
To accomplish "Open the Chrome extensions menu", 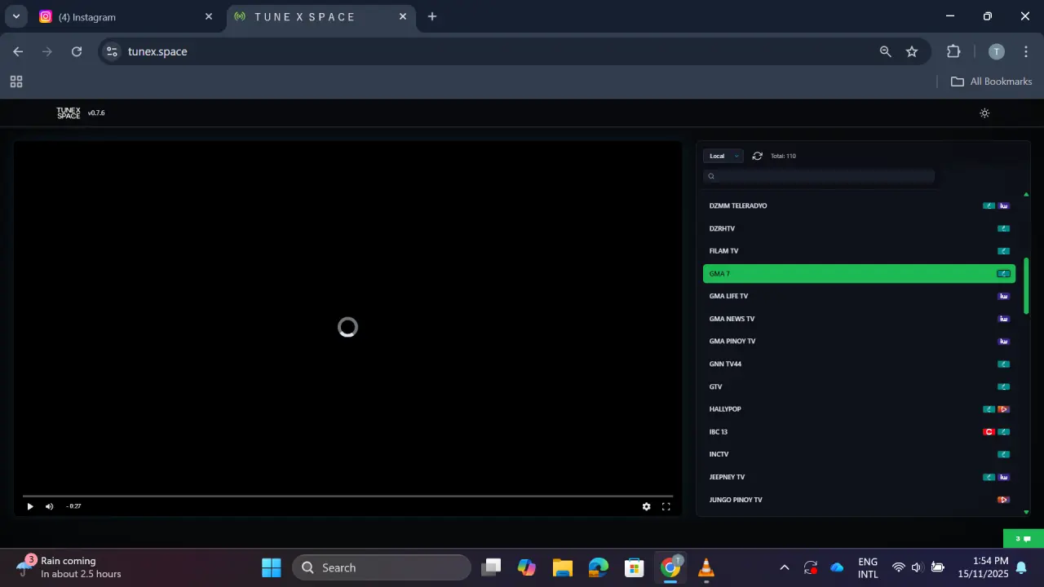I will [953, 51].
